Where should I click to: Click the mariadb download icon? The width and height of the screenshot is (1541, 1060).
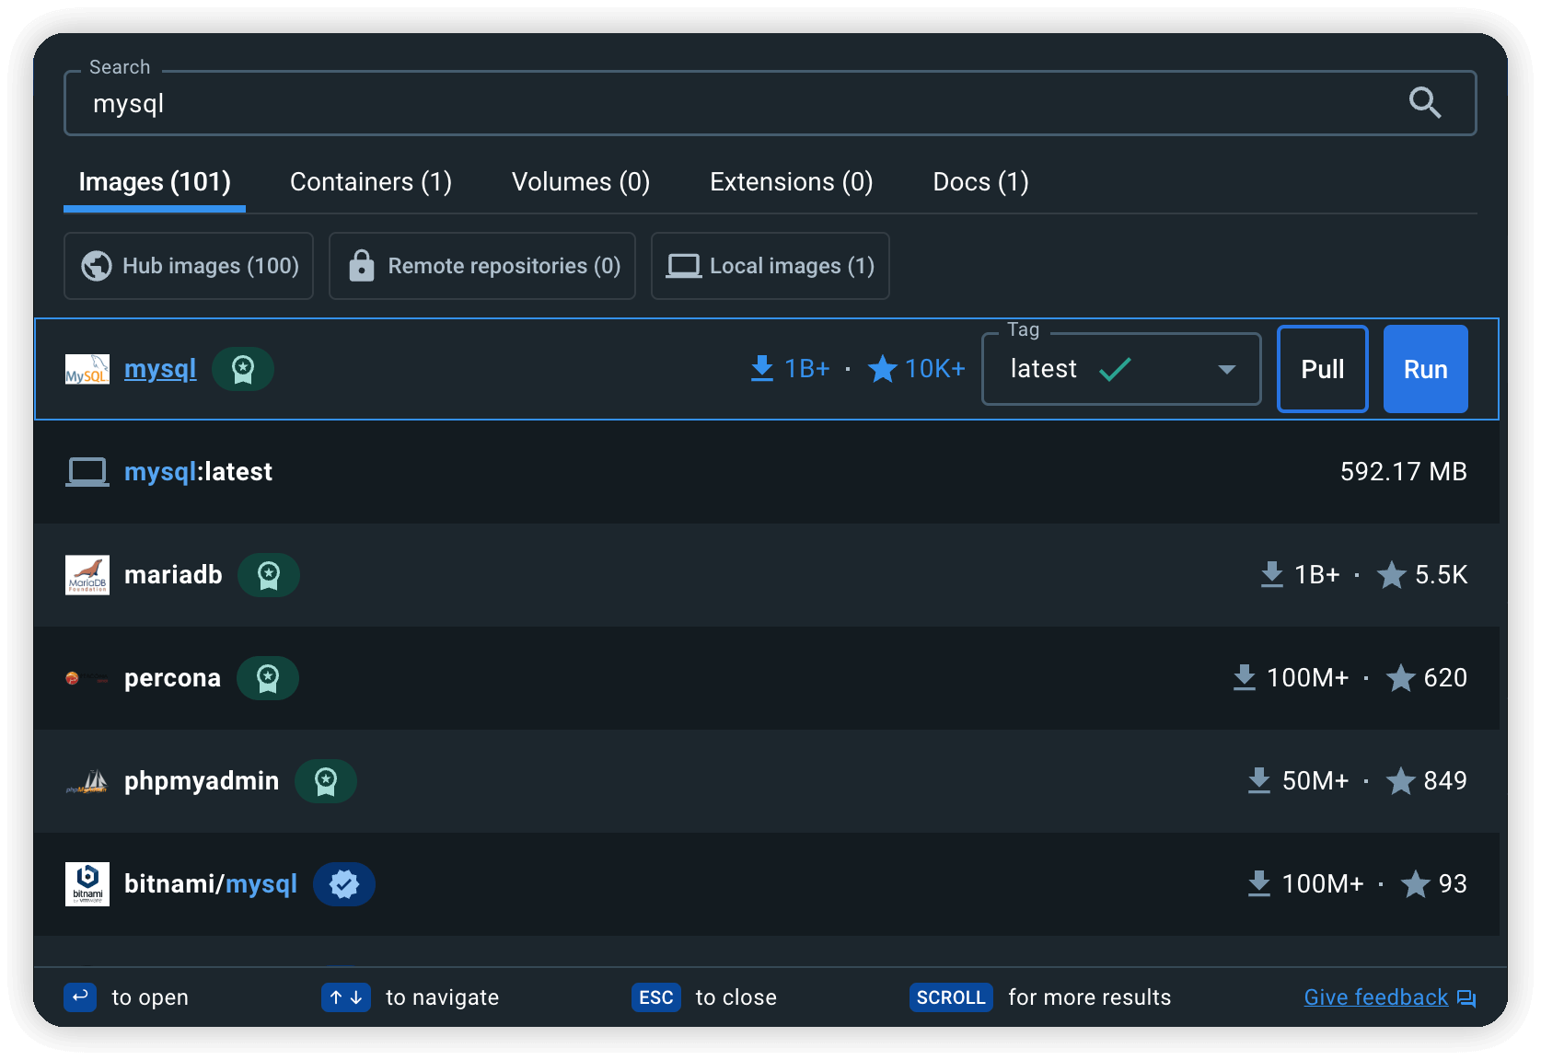pos(1272,574)
